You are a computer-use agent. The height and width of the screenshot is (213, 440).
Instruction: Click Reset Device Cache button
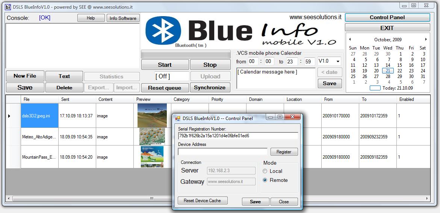pos(202,200)
